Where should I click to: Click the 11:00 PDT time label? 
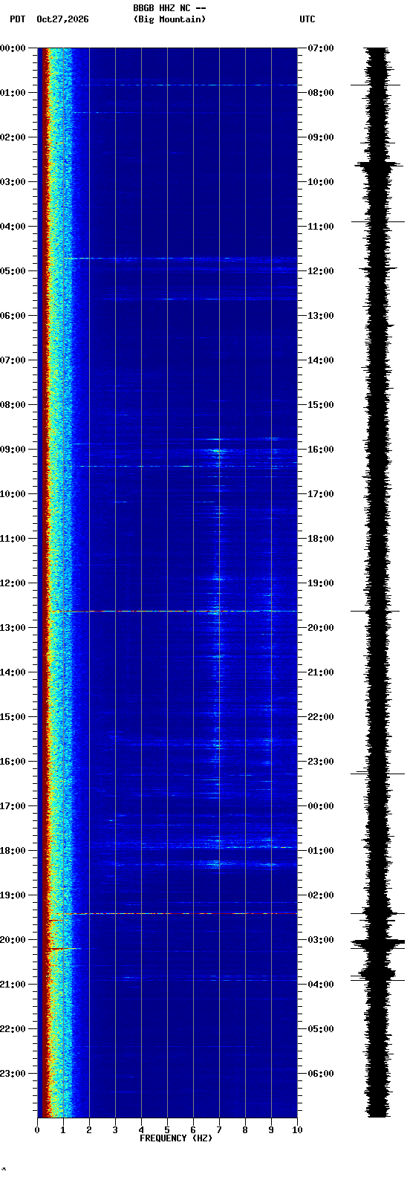(13, 539)
